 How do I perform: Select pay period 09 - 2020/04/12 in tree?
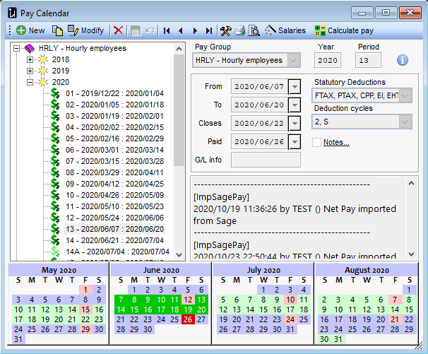pyautogui.click(x=114, y=184)
